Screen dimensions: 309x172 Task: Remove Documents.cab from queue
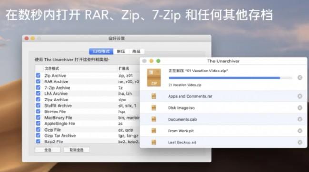click(x=300, y=119)
